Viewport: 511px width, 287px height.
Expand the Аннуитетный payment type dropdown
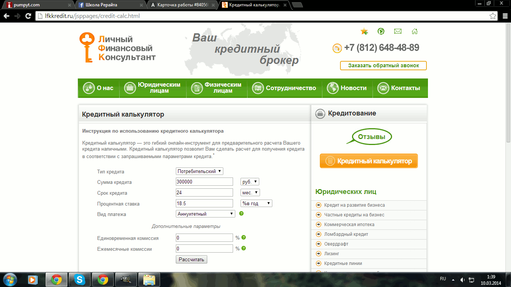coord(205,214)
